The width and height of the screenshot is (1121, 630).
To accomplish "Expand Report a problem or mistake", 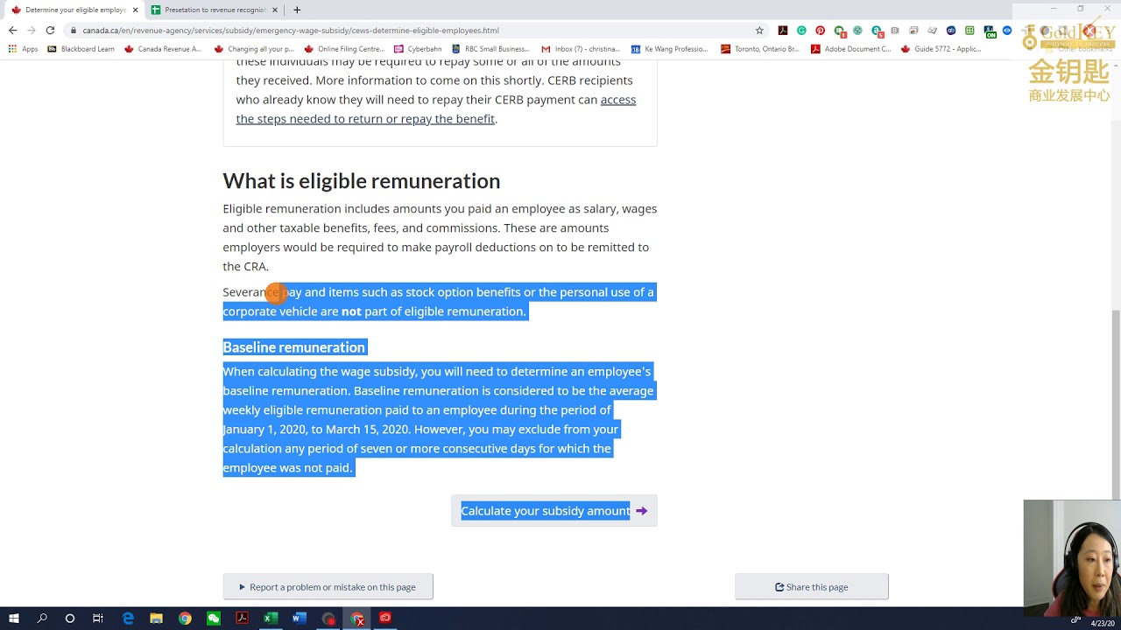I will coord(328,587).
